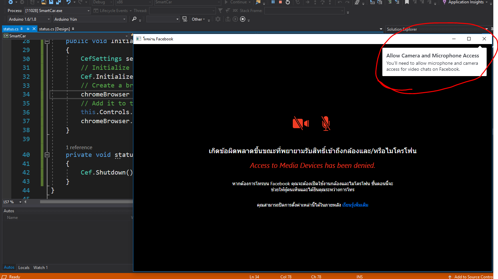Switch to the status.cs [Design] tab
498x279 pixels.
54,29
